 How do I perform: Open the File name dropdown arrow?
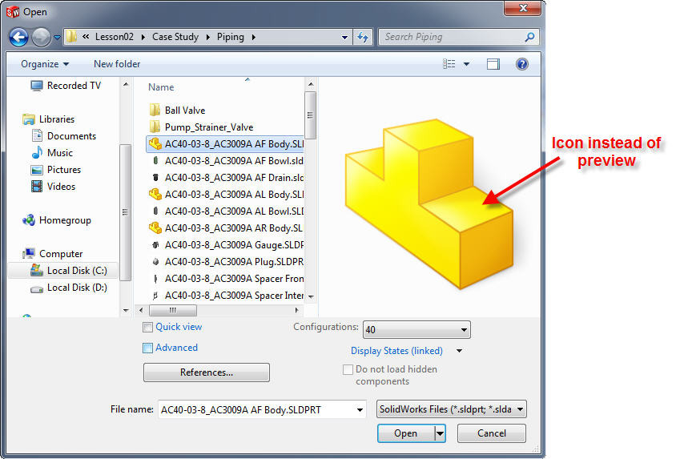pyautogui.click(x=360, y=410)
